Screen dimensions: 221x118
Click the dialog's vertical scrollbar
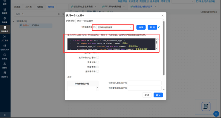click(164, 48)
